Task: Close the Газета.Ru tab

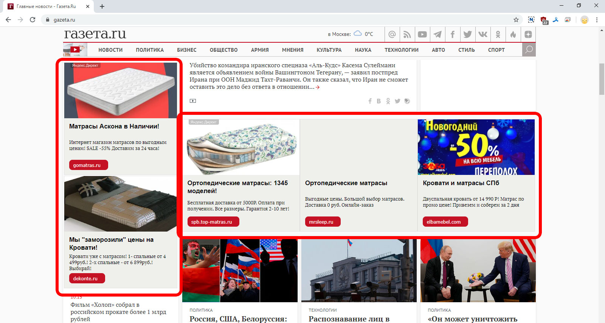Action: tap(88, 6)
